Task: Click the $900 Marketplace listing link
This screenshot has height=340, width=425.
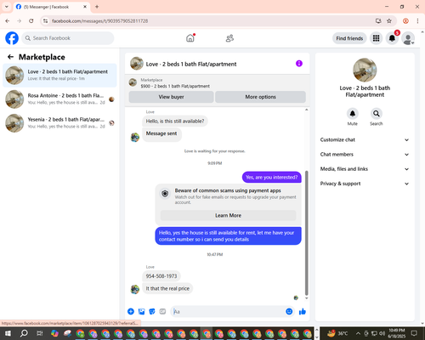Action: [175, 86]
